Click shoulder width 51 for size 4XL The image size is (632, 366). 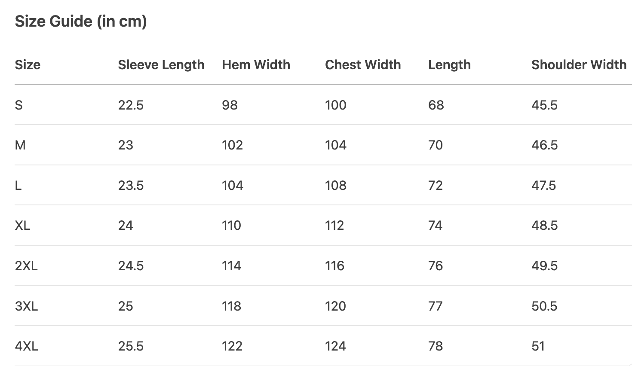(538, 346)
